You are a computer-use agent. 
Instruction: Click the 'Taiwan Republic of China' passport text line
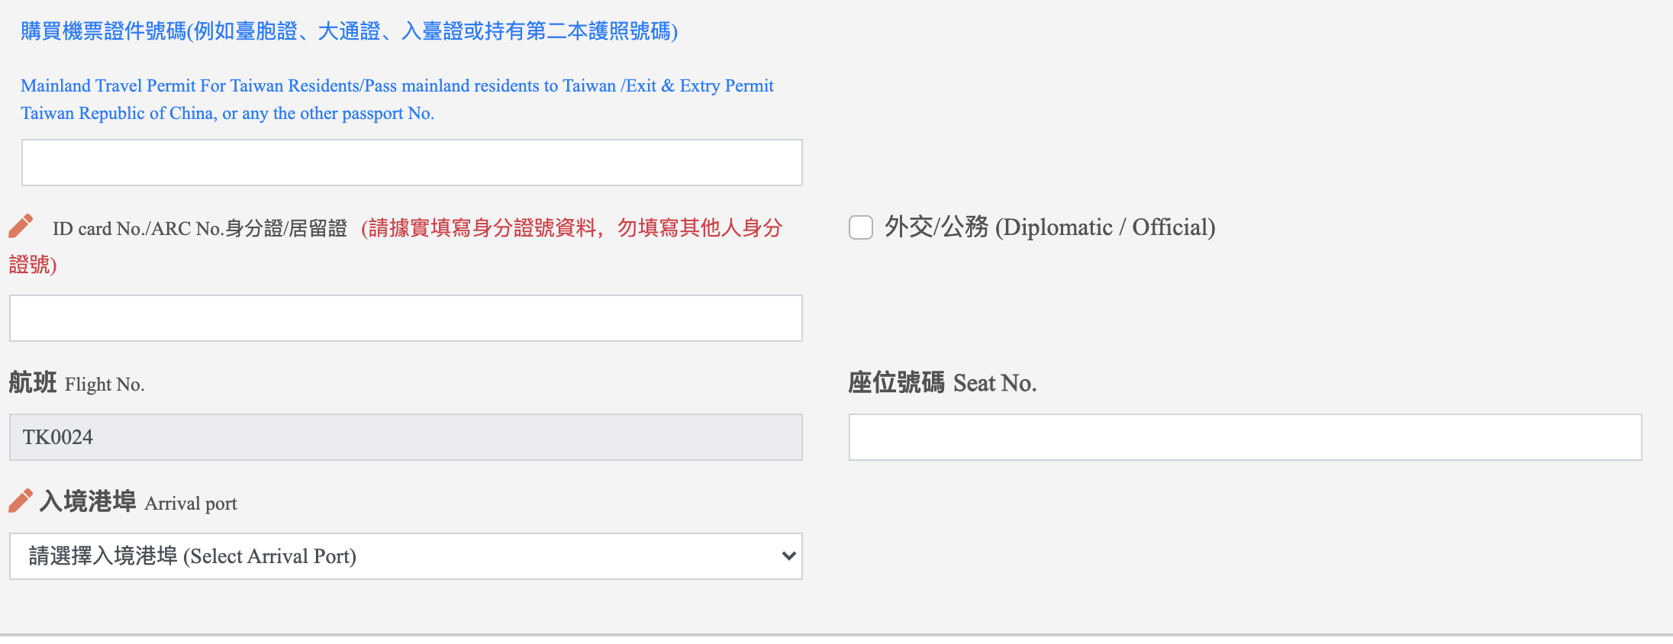(x=227, y=113)
